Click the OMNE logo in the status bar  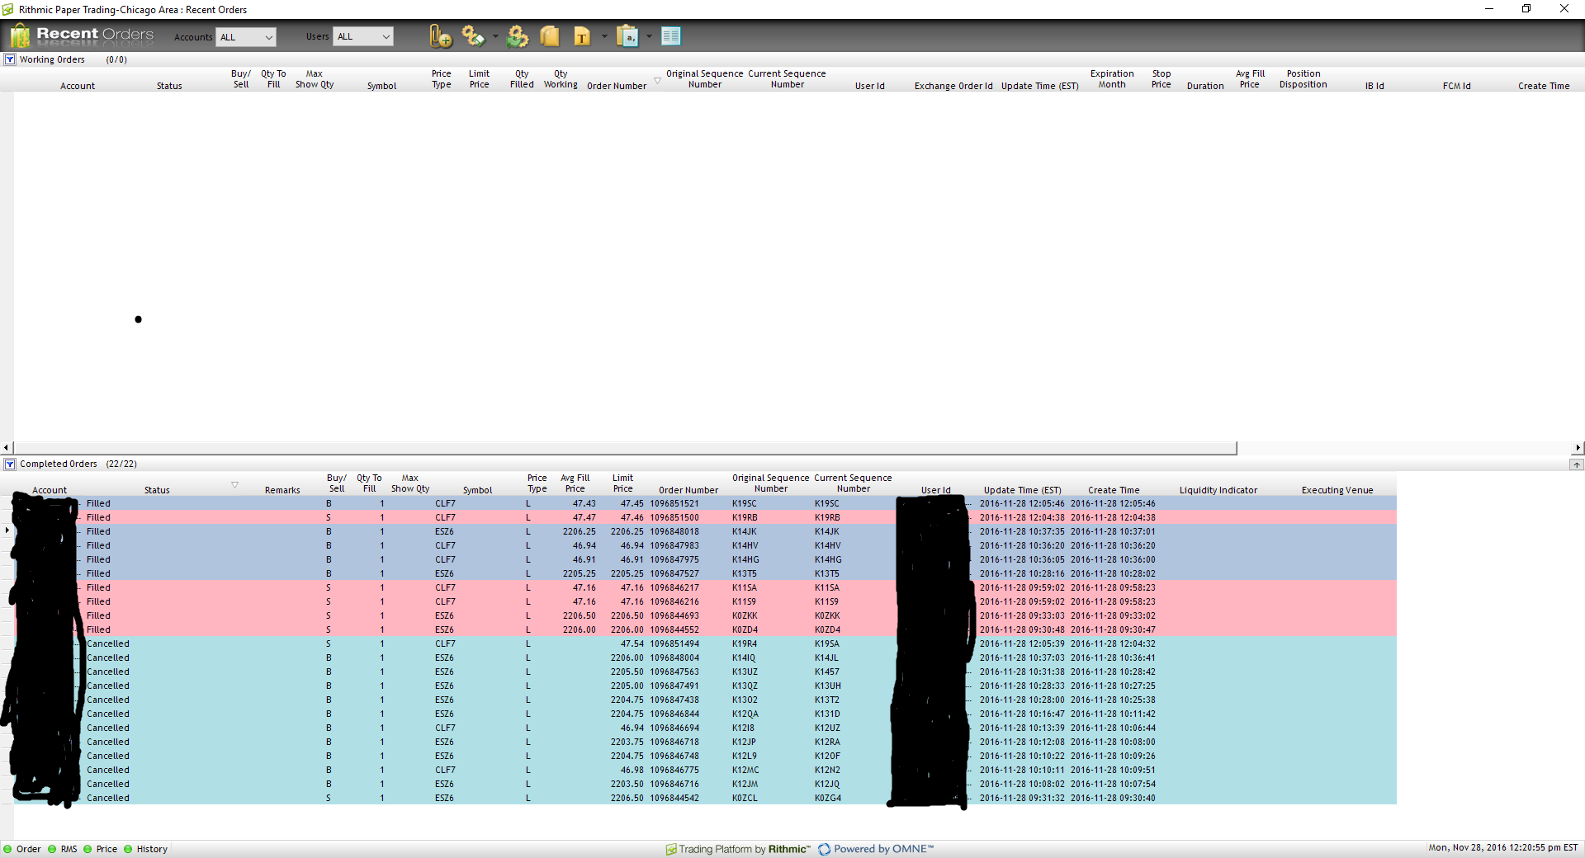click(824, 849)
